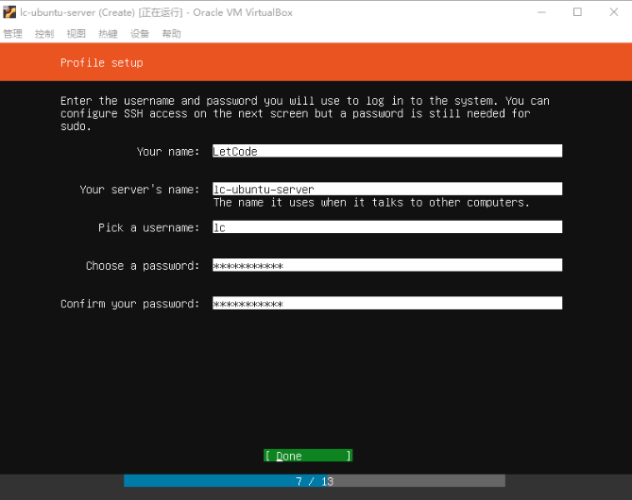The width and height of the screenshot is (632, 500).
Task: Click the 'Your server's name:' label
Action: [x=140, y=190]
